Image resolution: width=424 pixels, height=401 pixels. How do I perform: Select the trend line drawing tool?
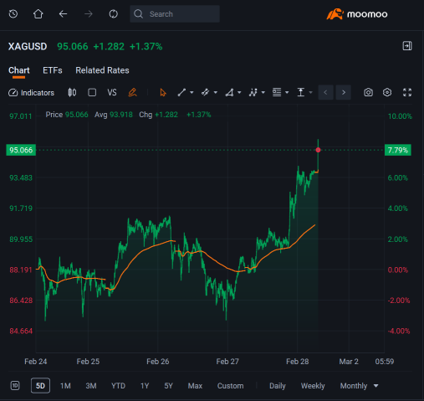[181, 92]
